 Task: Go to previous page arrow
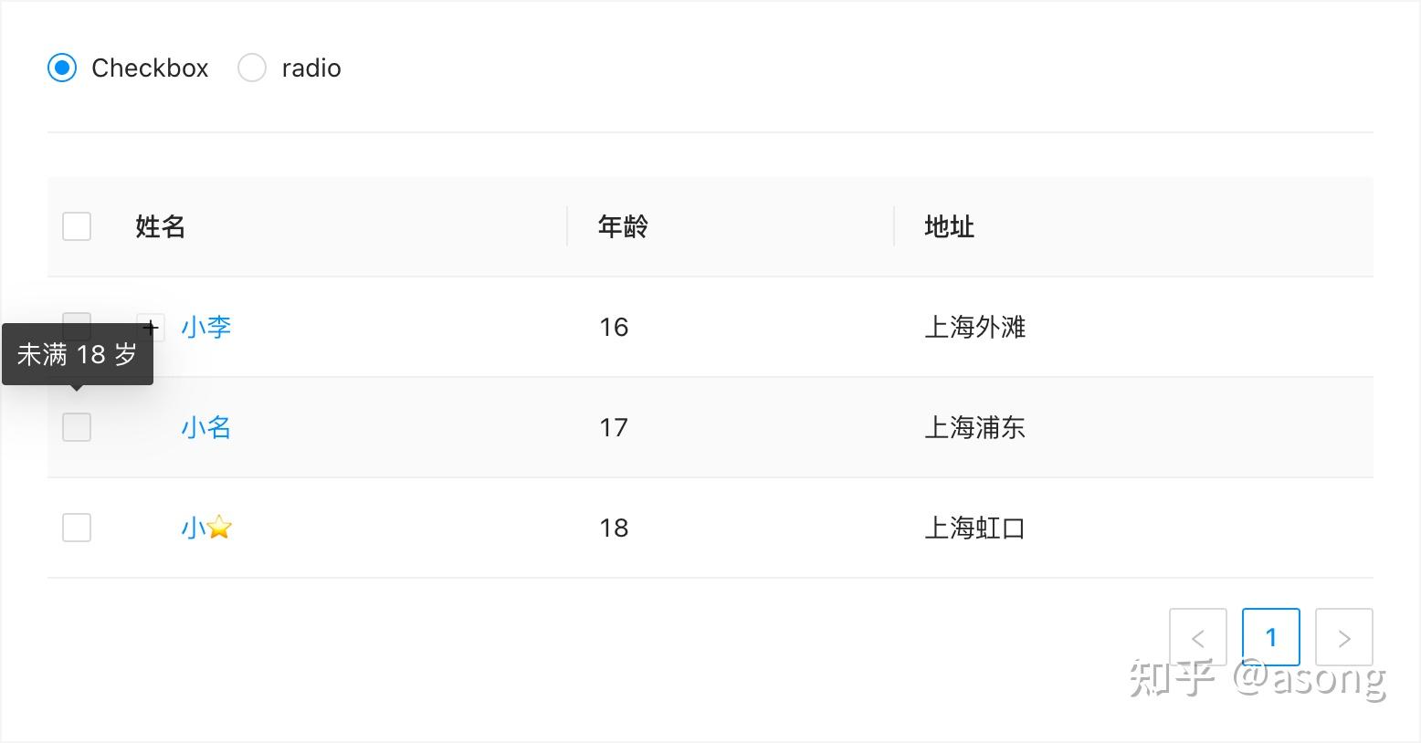[1197, 637]
